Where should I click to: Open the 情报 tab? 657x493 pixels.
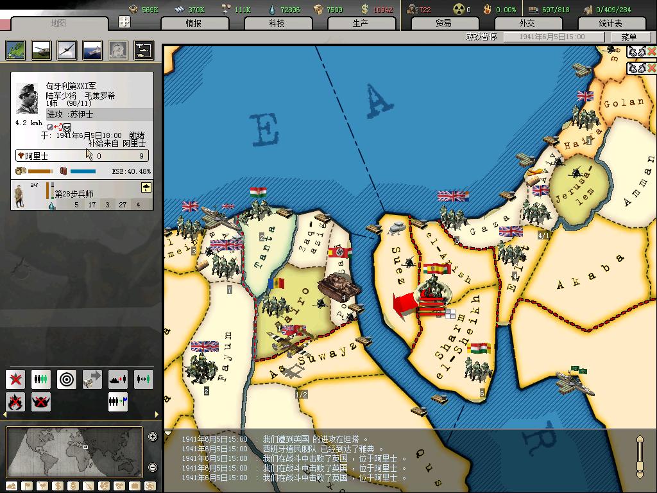click(x=194, y=24)
